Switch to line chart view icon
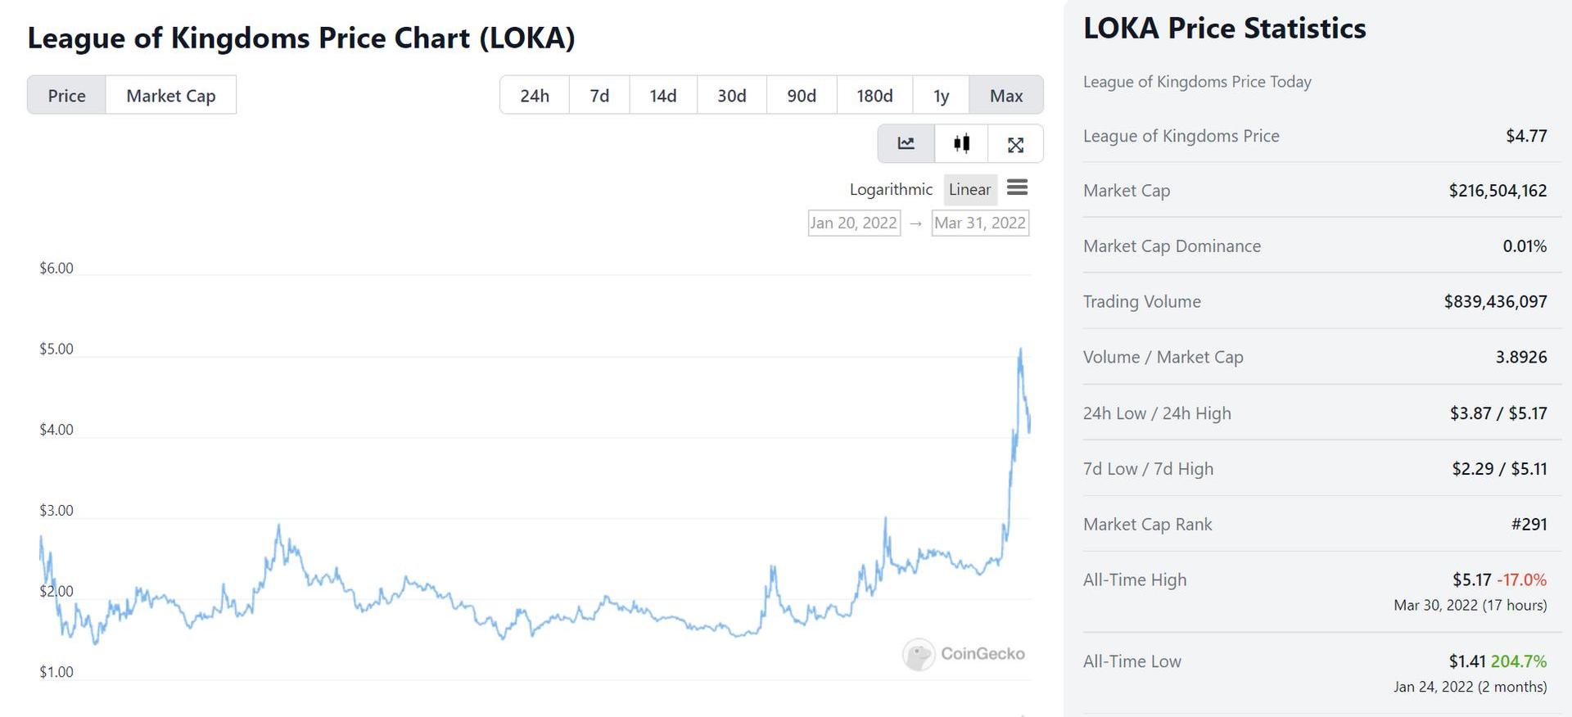 [906, 144]
